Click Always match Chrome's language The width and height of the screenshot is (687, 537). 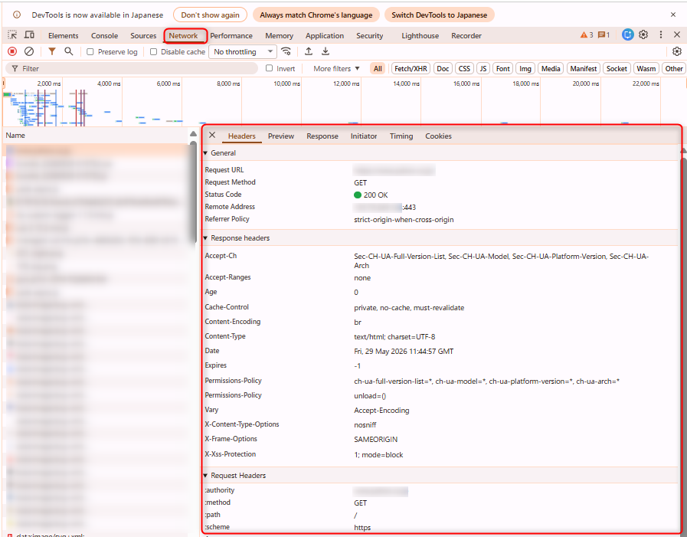click(x=316, y=15)
